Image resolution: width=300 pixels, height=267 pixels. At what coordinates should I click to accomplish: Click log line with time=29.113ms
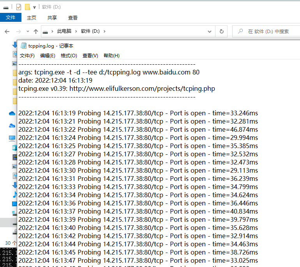tap(138, 171)
